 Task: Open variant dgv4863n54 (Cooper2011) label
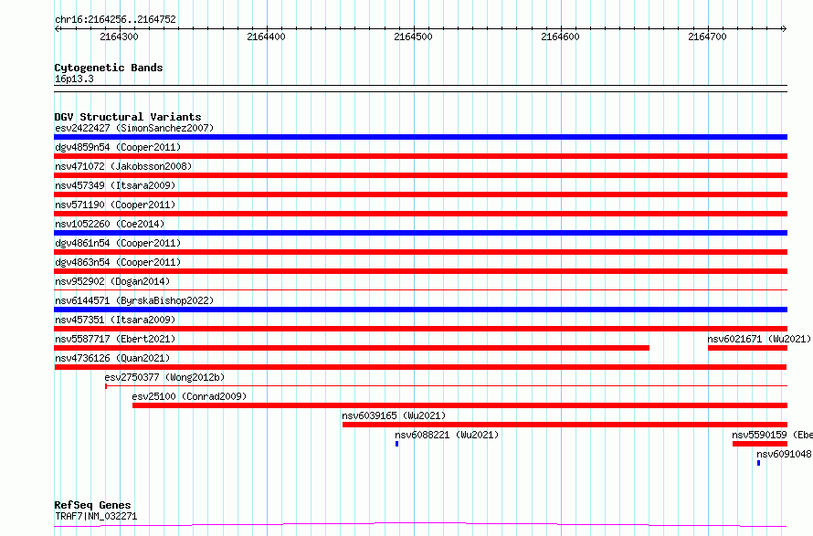coord(118,262)
